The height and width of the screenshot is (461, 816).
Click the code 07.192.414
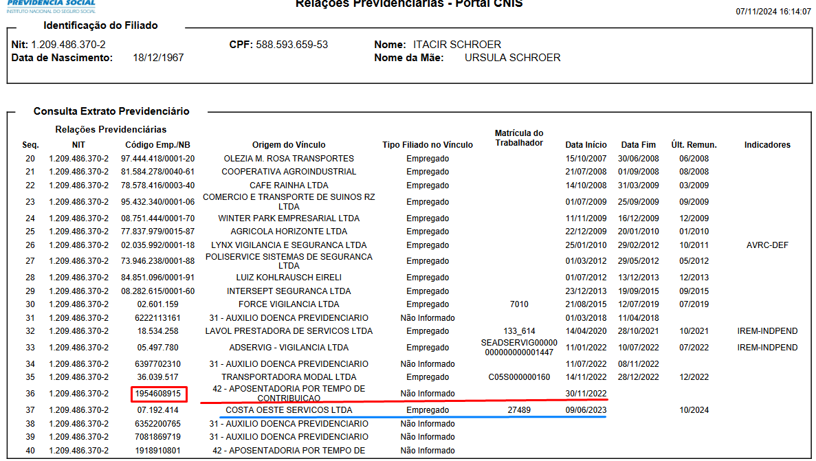157,410
